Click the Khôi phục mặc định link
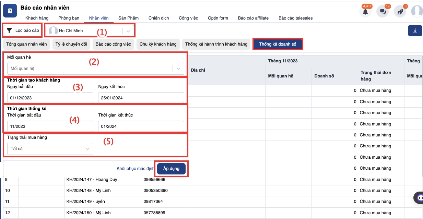Image resolution: width=423 pixels, height=219 pixels. pyautogui.click(x=136, y=169)
